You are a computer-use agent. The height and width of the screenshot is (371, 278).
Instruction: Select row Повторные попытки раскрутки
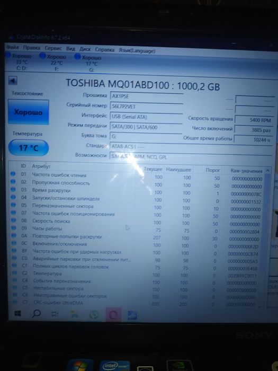coord(137,237)
